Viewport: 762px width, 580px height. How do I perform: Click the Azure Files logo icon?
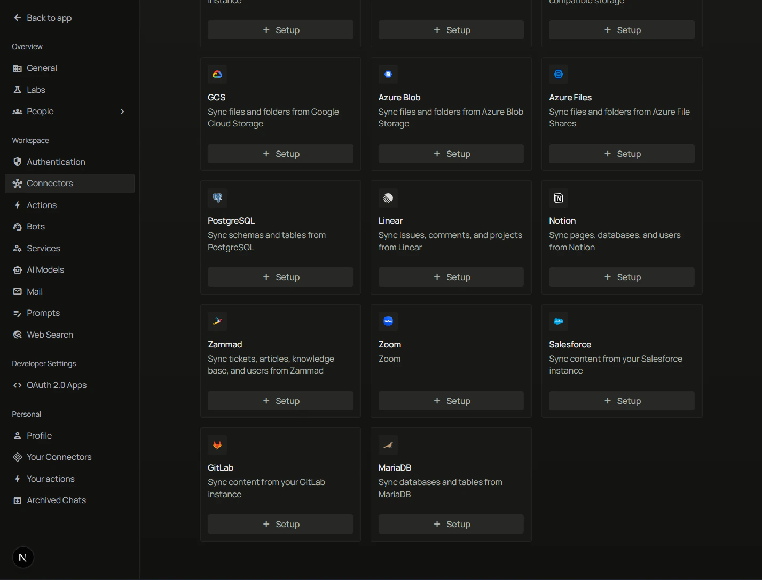click(559, 74)
